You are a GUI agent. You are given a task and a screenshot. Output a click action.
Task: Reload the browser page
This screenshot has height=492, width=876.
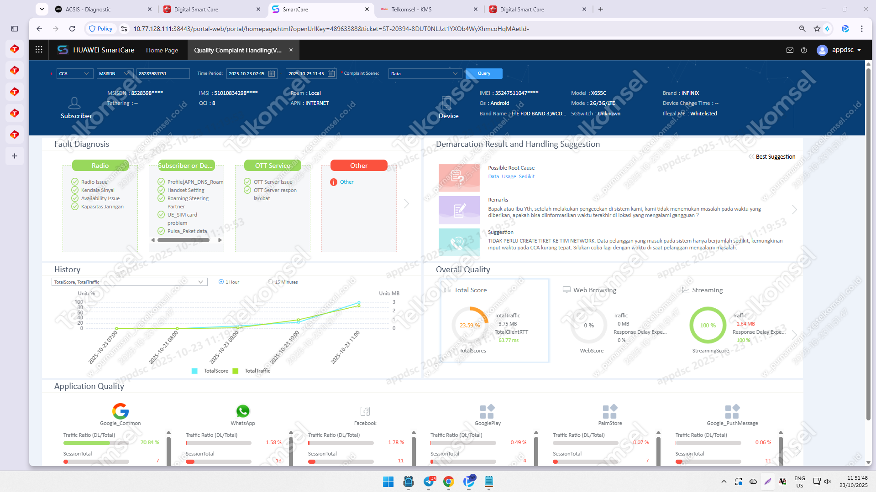(x=72, y=29)
